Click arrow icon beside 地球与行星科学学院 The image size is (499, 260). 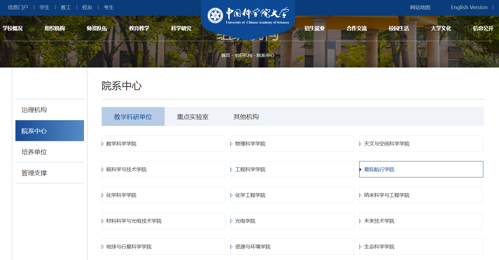tap(103, 247)
